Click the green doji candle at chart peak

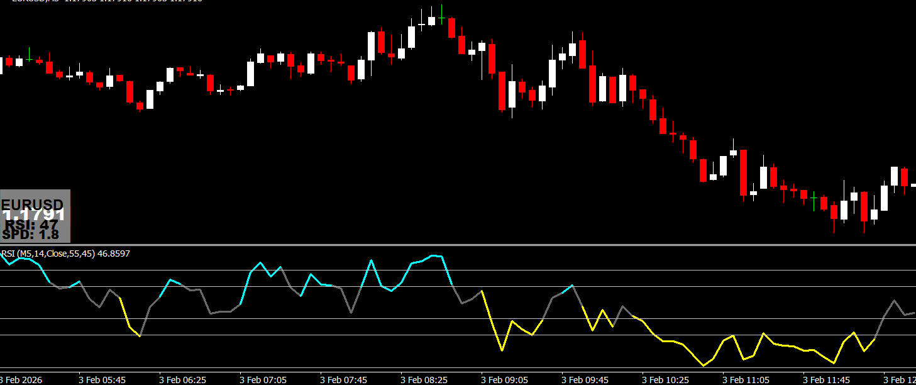tap(442, 18)
